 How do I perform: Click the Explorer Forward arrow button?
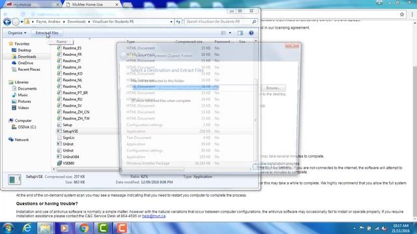click(x=16, y=21)
